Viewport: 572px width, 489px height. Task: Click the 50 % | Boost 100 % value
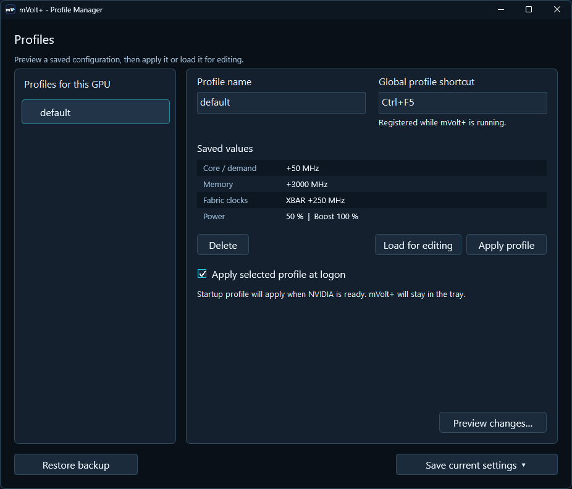pyautogui.click(x=322, y=216)
